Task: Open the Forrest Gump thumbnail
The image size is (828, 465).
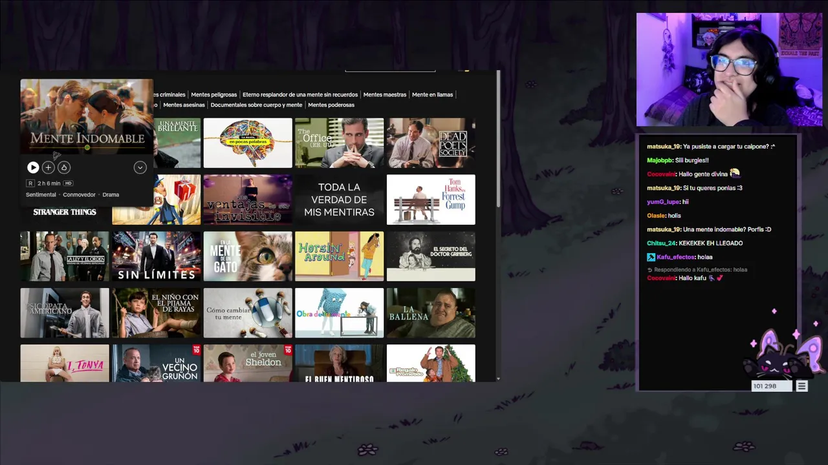Action: pyautogui.click(x=431, y=200)
